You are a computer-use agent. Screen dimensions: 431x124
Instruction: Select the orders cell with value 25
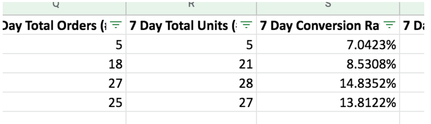point(63,102)
